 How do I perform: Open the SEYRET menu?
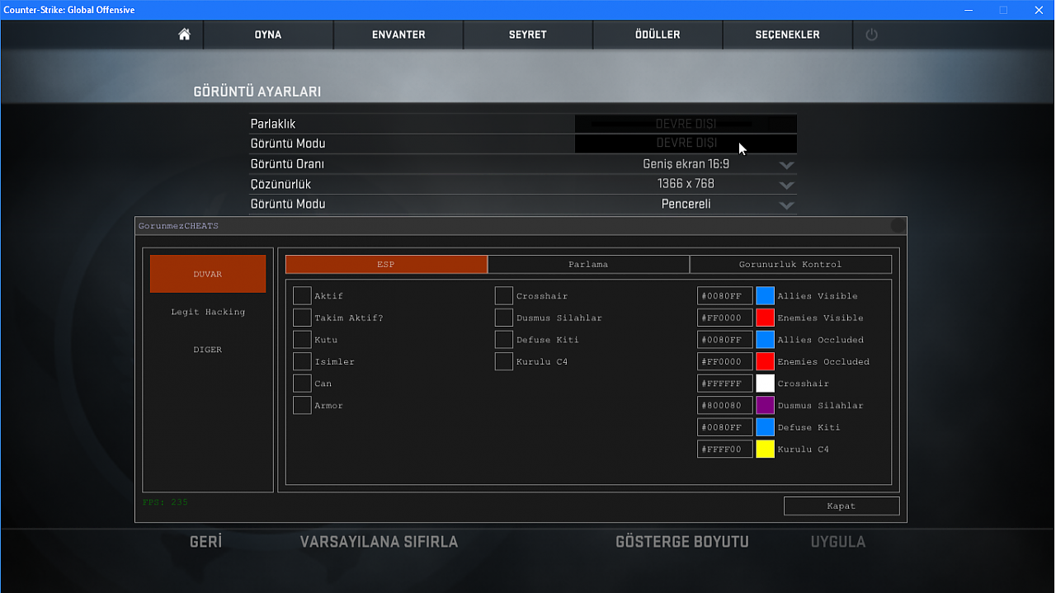528,35
